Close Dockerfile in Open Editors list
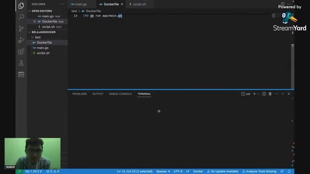Image resolution: width=310 pixels, height=174 pixels. pos(34,21)
